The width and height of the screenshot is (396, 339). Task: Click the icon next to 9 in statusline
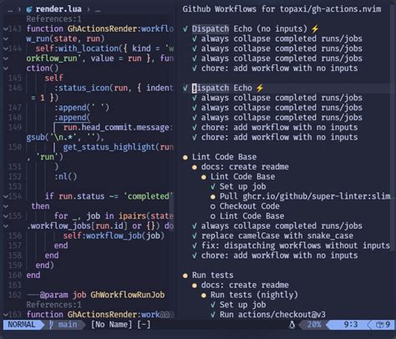[380, 325]
